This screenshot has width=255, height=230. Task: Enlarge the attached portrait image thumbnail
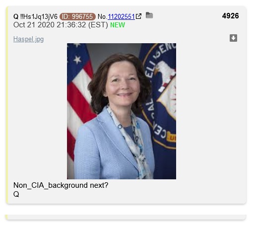click(122, 111)
